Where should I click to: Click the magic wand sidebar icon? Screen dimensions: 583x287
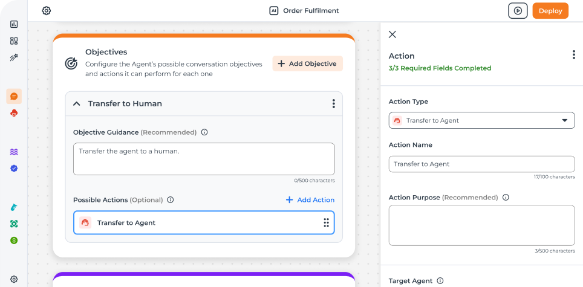[x=14, y=57]
